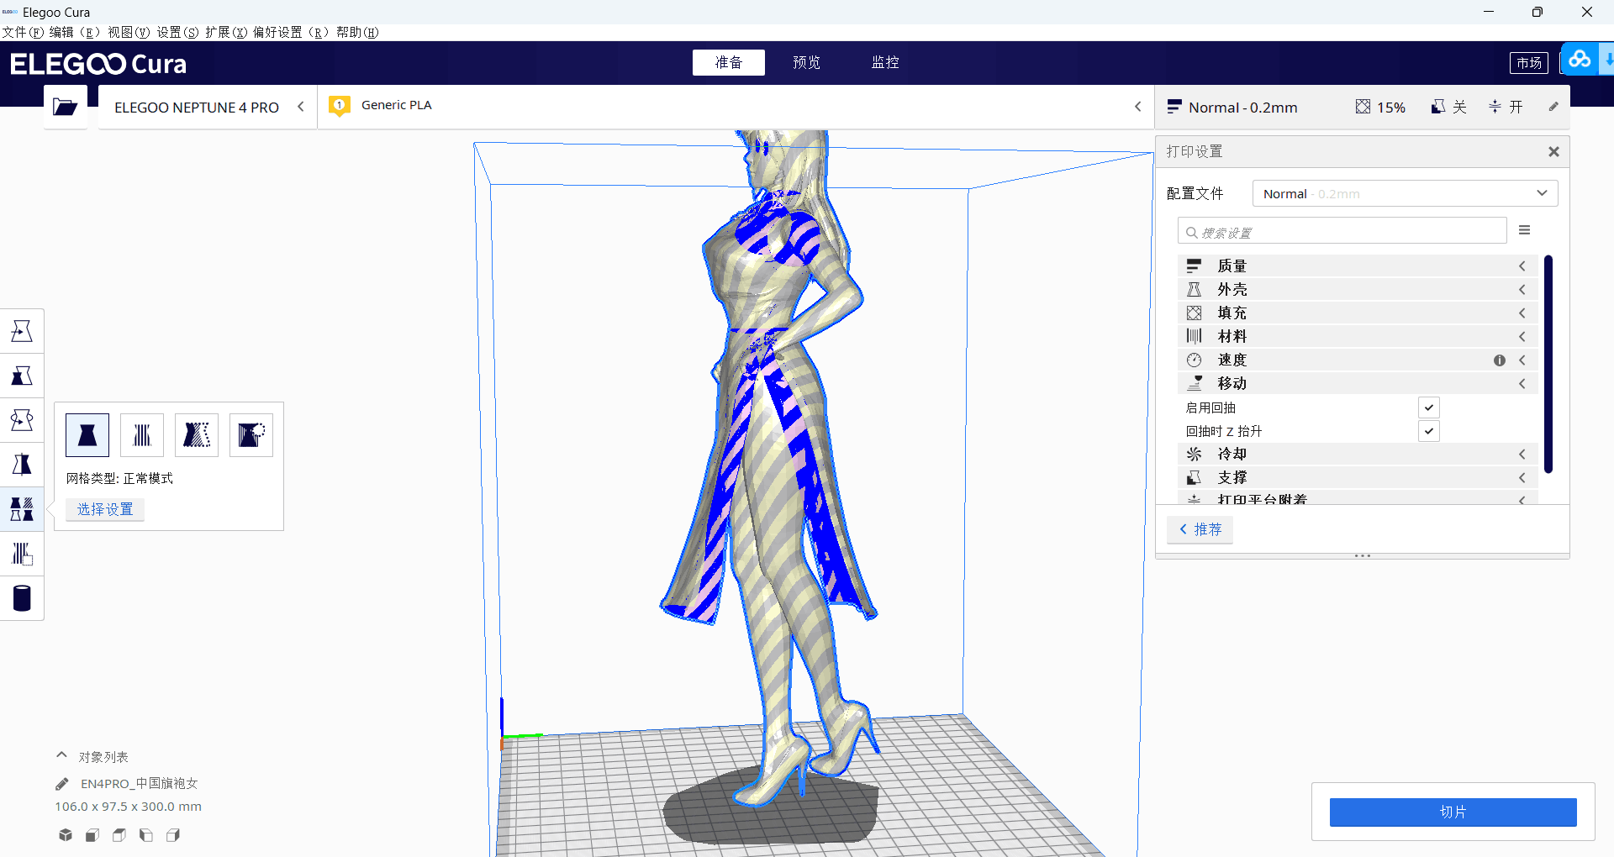
Task: Click the pencil edit icon in print summary bar
Action: click(1553, 107)
